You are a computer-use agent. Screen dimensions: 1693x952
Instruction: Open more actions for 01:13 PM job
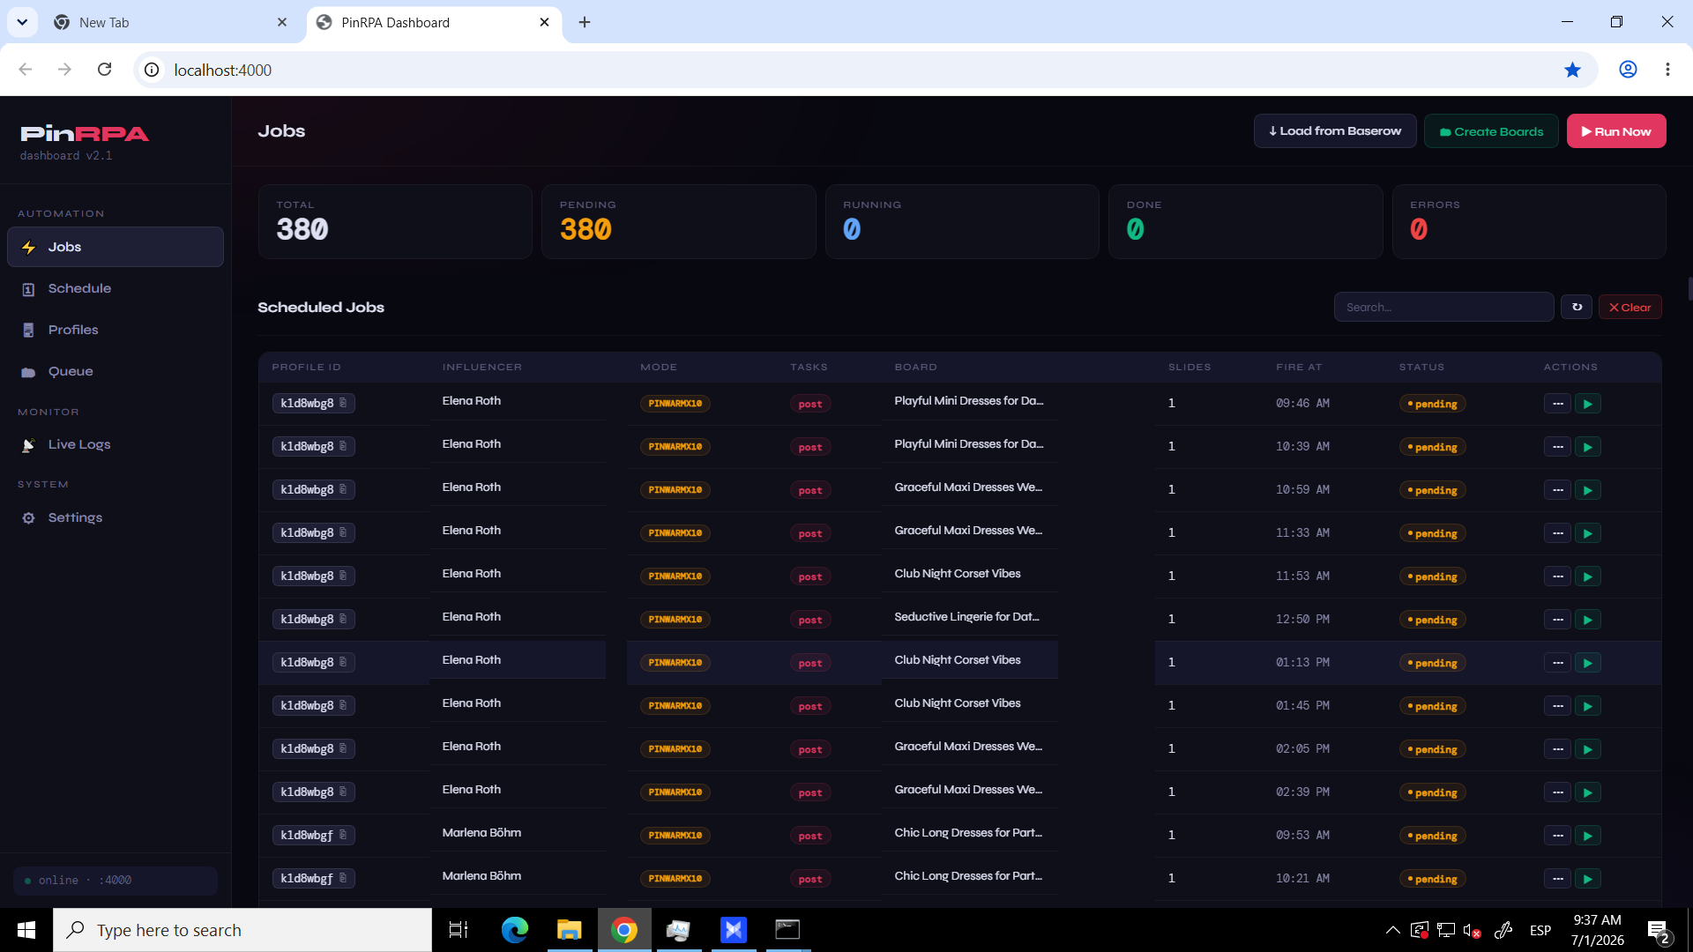pyautogui.click(x=1557, y=663)
